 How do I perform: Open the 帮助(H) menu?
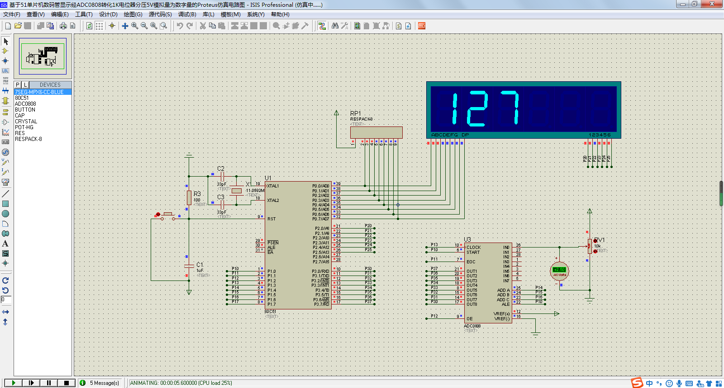point(280,14)
